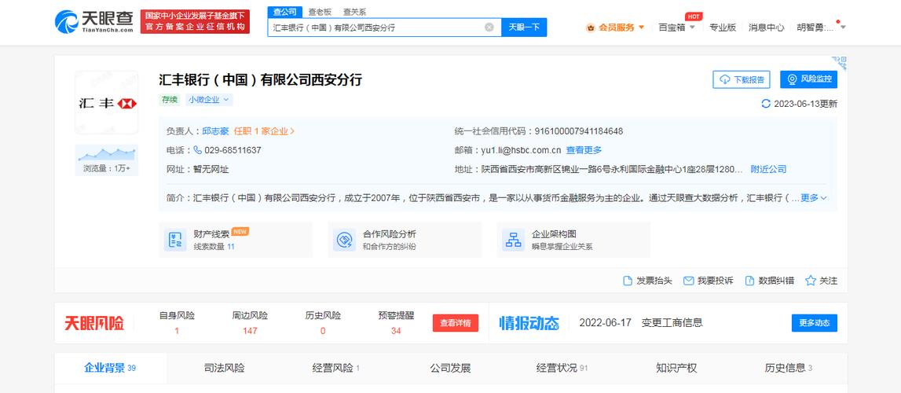Viewport: 901px width, 393px height.
Task: Click the 自身风险 count 1
Action: point(177,331)
